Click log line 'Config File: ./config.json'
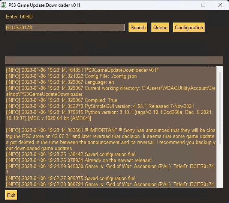 tap(72, 76)
